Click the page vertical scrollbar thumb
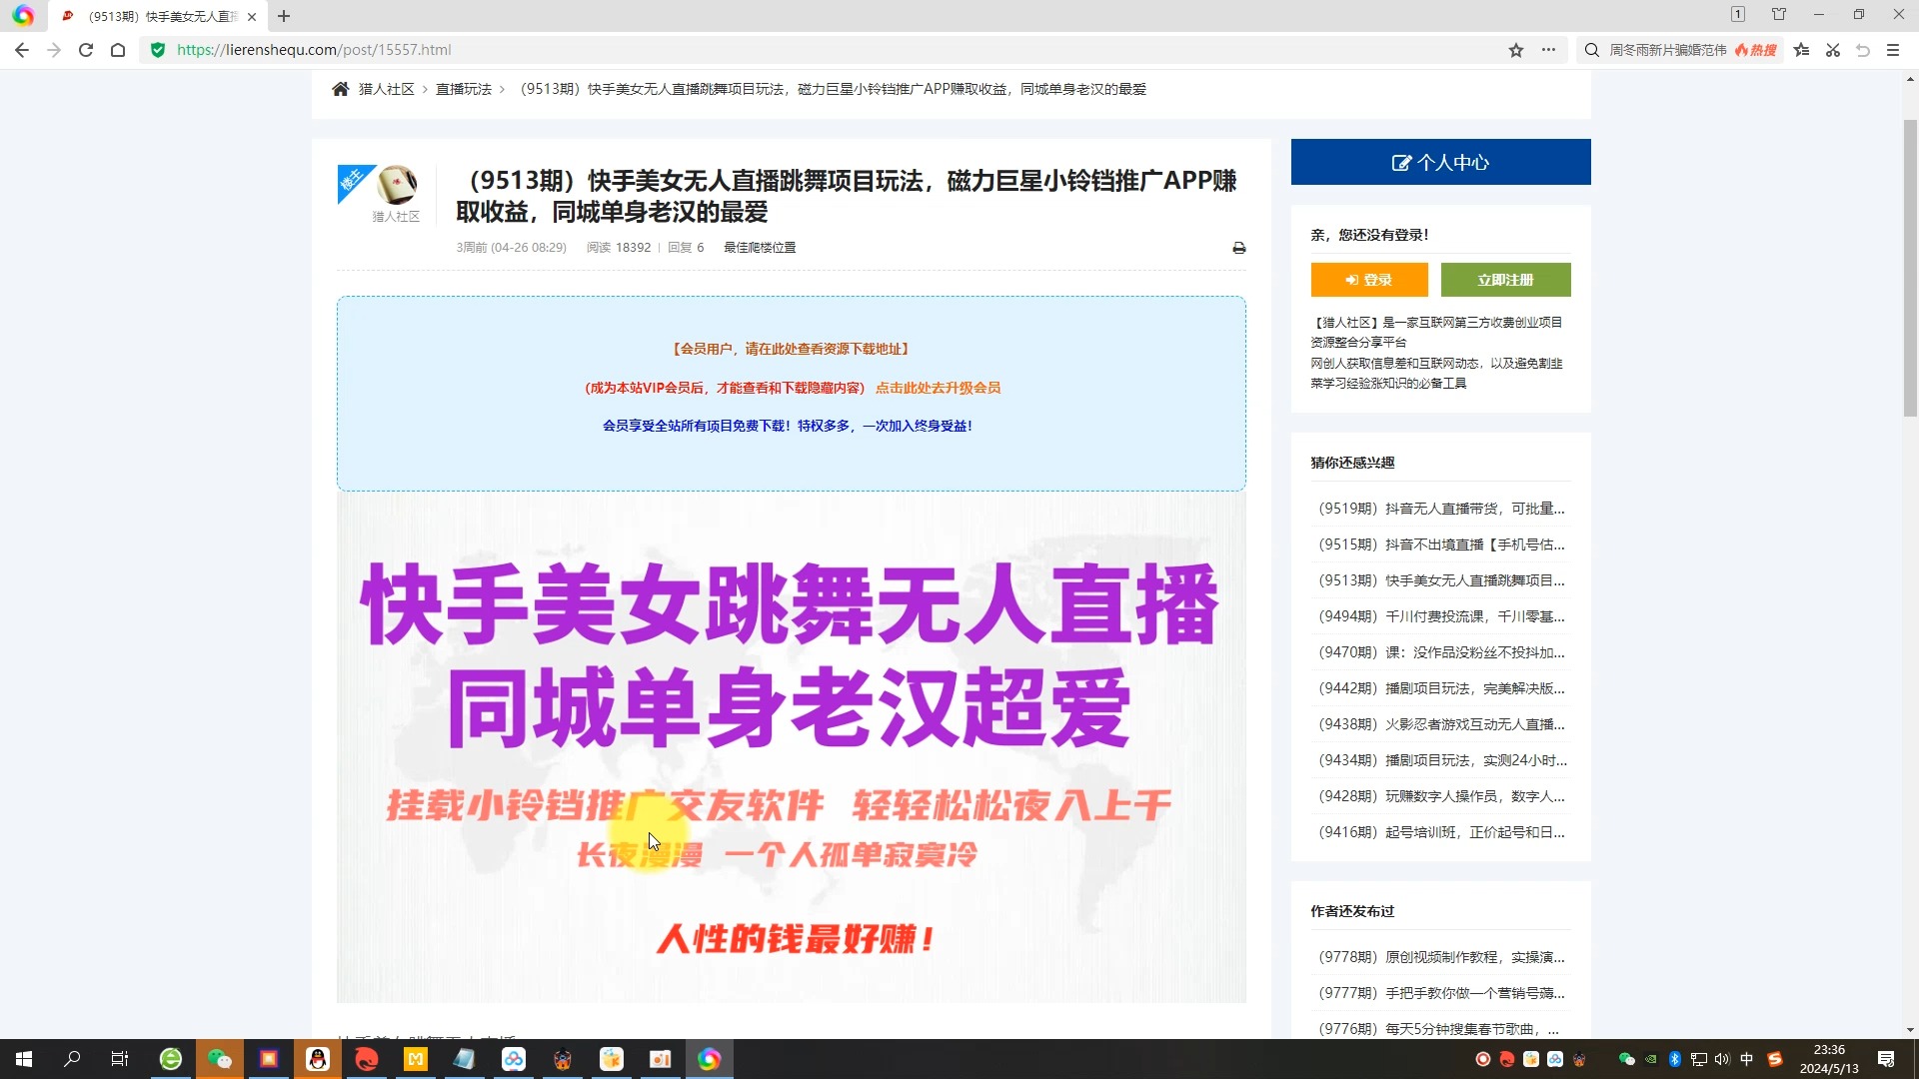 point(1910,268)
